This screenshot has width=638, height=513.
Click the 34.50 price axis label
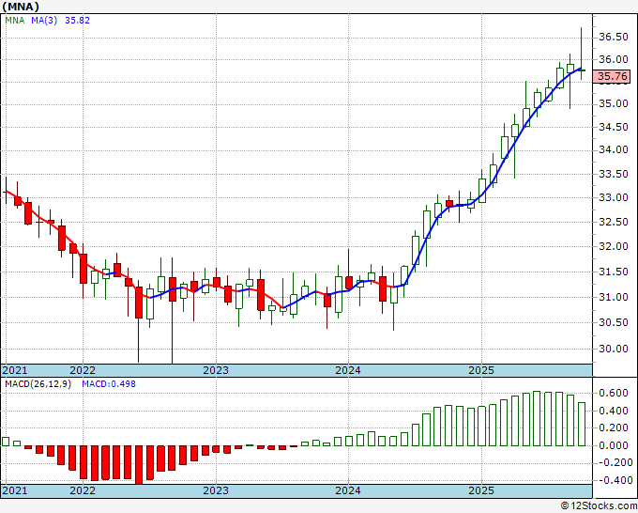coord(614,127)
